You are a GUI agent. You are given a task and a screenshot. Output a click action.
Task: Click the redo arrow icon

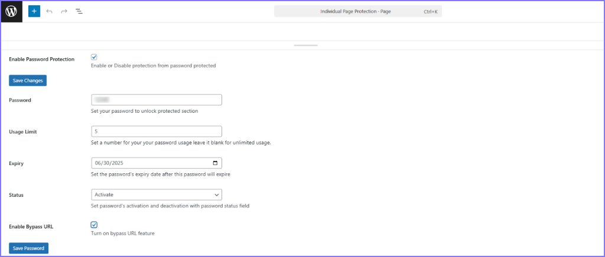[x=64, y=11]
